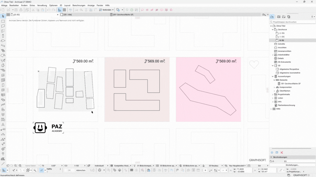This screenshot has height=177, width=316.
Task: Click the new viewpoint icon in Navigator bottom
Action: coord(272,152)
